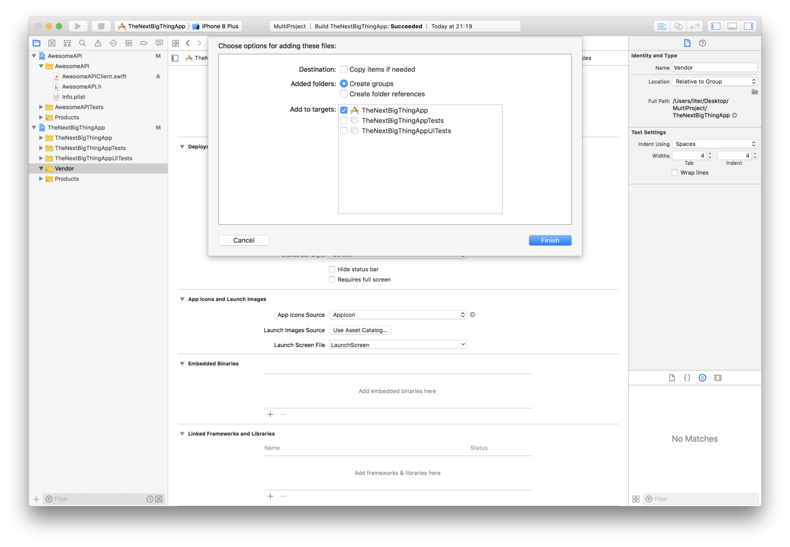Enable Requires full screen checkbox

[x=332, y=280]
